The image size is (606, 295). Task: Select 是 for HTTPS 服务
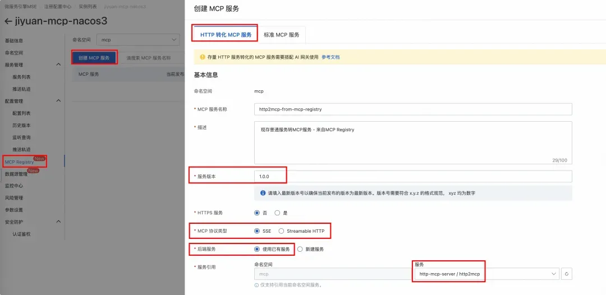point(277,213)
